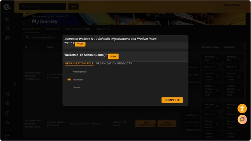Click the Math Teacher tag in bottom row
Viewport: 251px width, 141px height.
(x=192, y=122)
